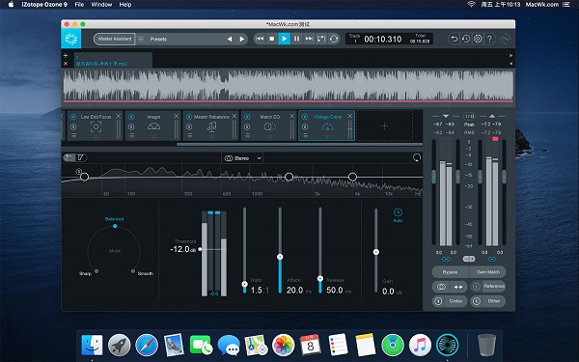Swap channels with double arrow icon

[458, 287]
